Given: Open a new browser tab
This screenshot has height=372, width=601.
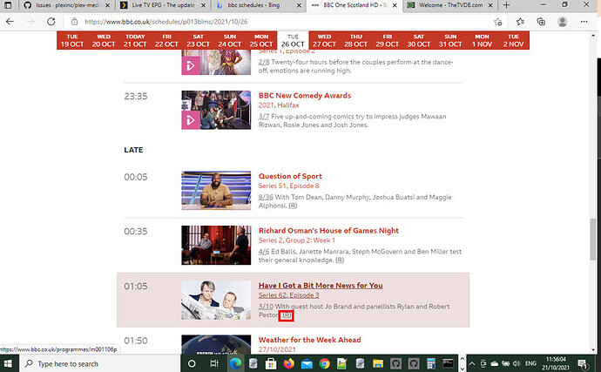Looking at the screenshot, I should coord(506,5).
